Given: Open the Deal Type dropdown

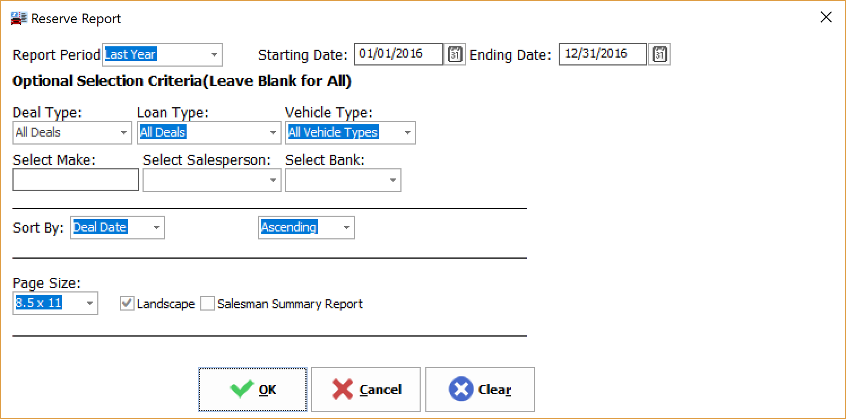Looking at the screenshot, I should (x=124, y=133).
